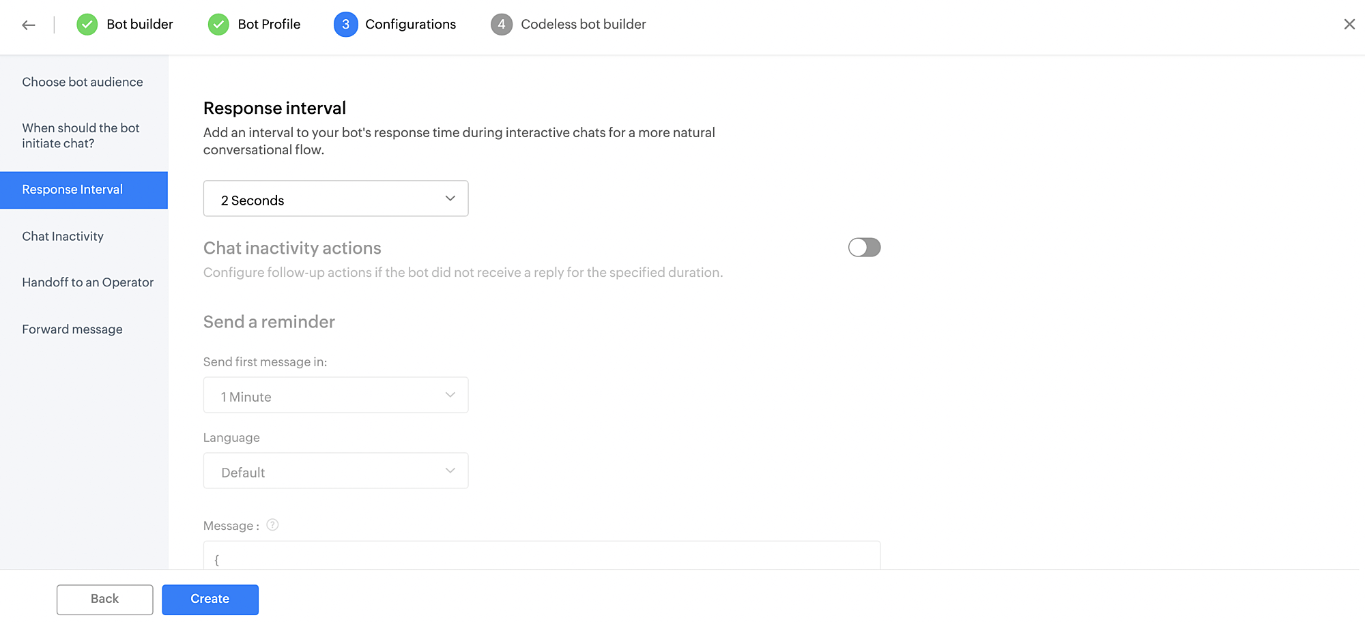Close the bot setup wizard
Viewport: 1365px width, 622px height.
pyautogui.click(x=1349, y=25)
